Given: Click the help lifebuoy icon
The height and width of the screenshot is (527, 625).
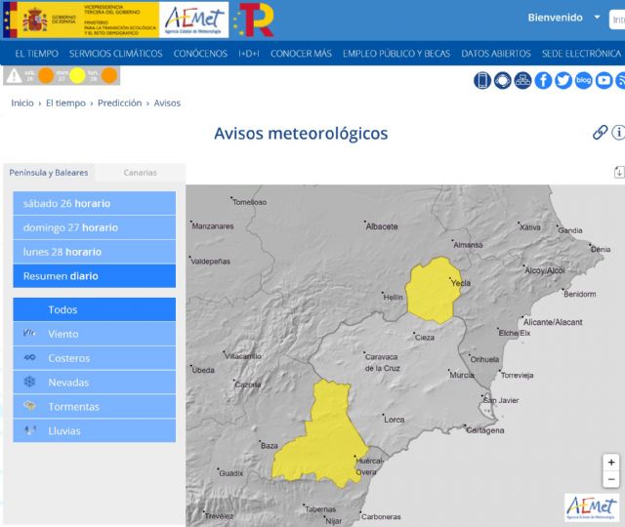Looking at the screenshot, I should click(x=502, y=80).
